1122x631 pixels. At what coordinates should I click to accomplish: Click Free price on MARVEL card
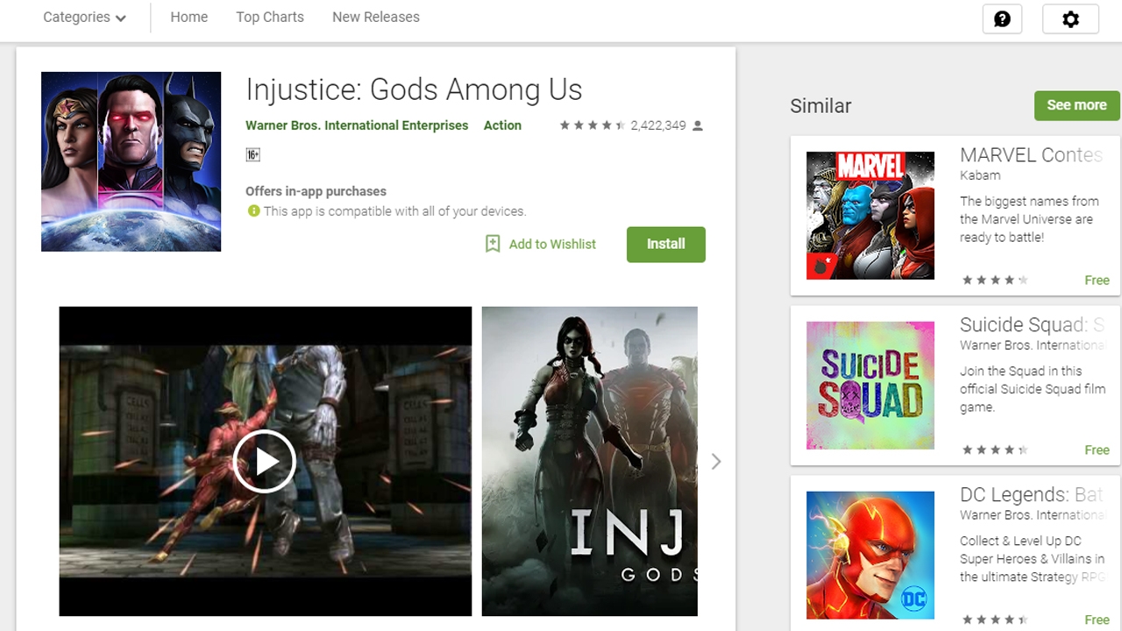1097,280
